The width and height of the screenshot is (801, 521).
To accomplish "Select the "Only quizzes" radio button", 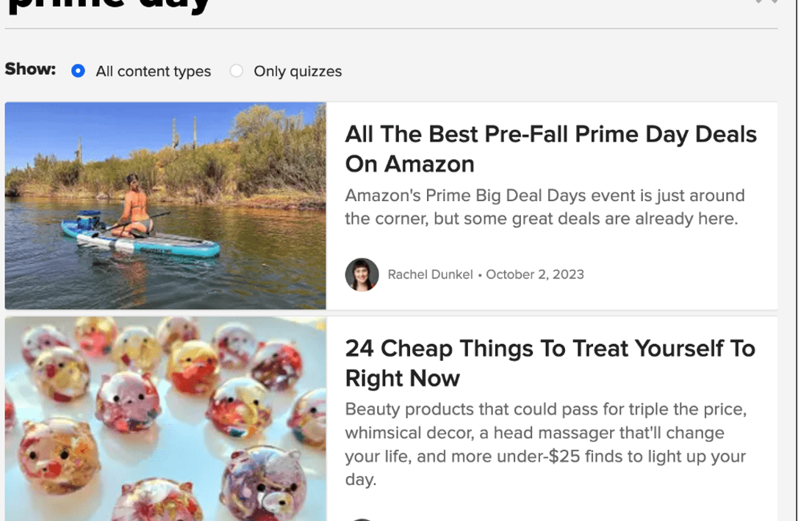I will pyautogui.click(x=237, y=71).
